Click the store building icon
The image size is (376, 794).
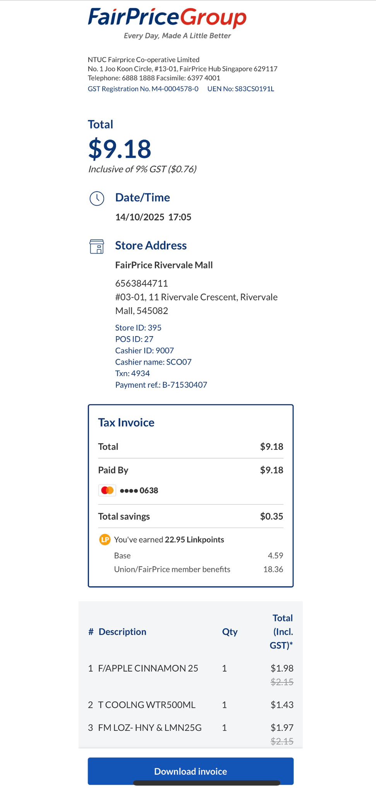(97, 246)
